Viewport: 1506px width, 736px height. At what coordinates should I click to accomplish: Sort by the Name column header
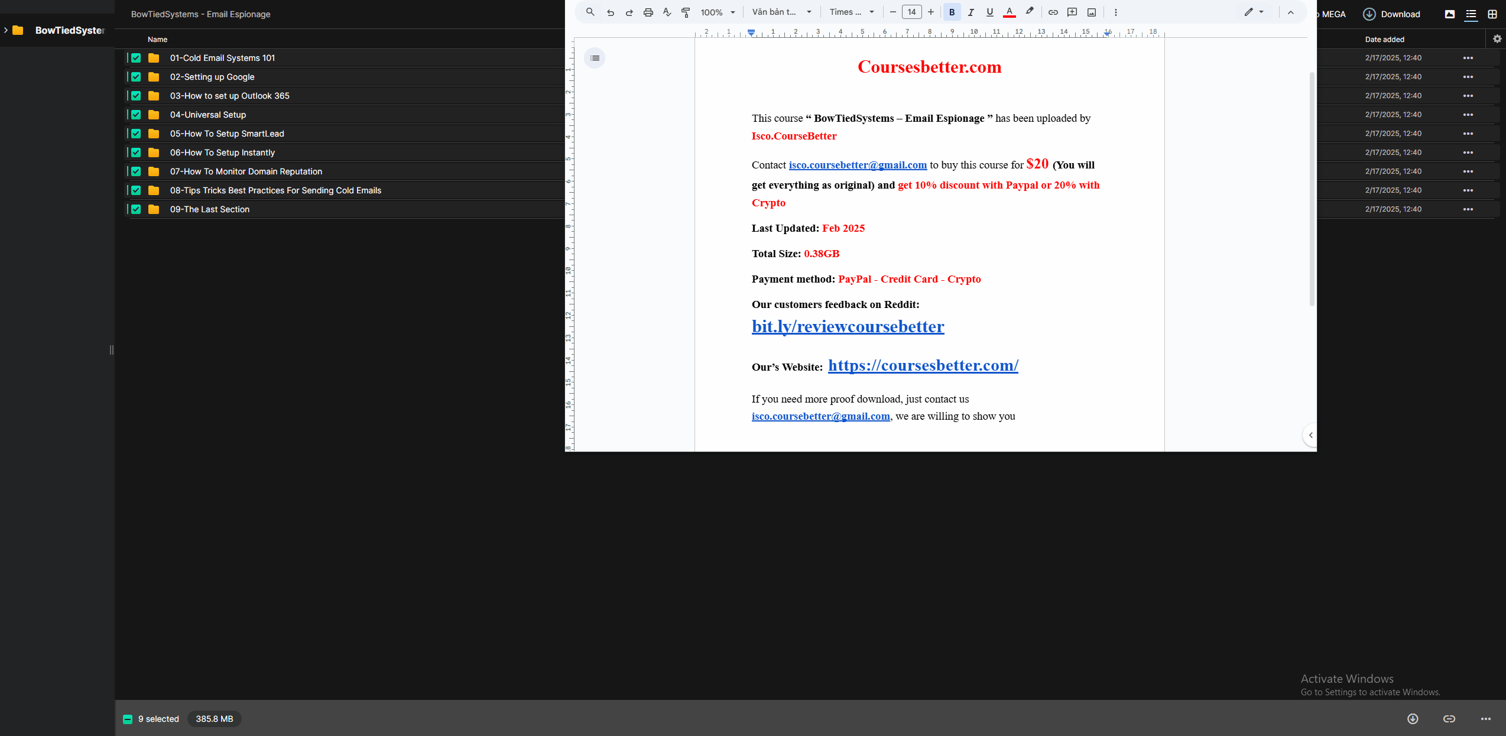coord(157,40)
